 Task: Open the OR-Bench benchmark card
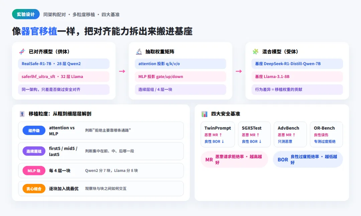(326, 135)
